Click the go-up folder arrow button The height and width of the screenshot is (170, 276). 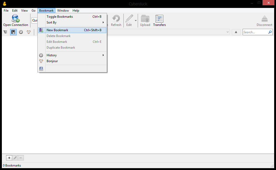click(236, 32)
